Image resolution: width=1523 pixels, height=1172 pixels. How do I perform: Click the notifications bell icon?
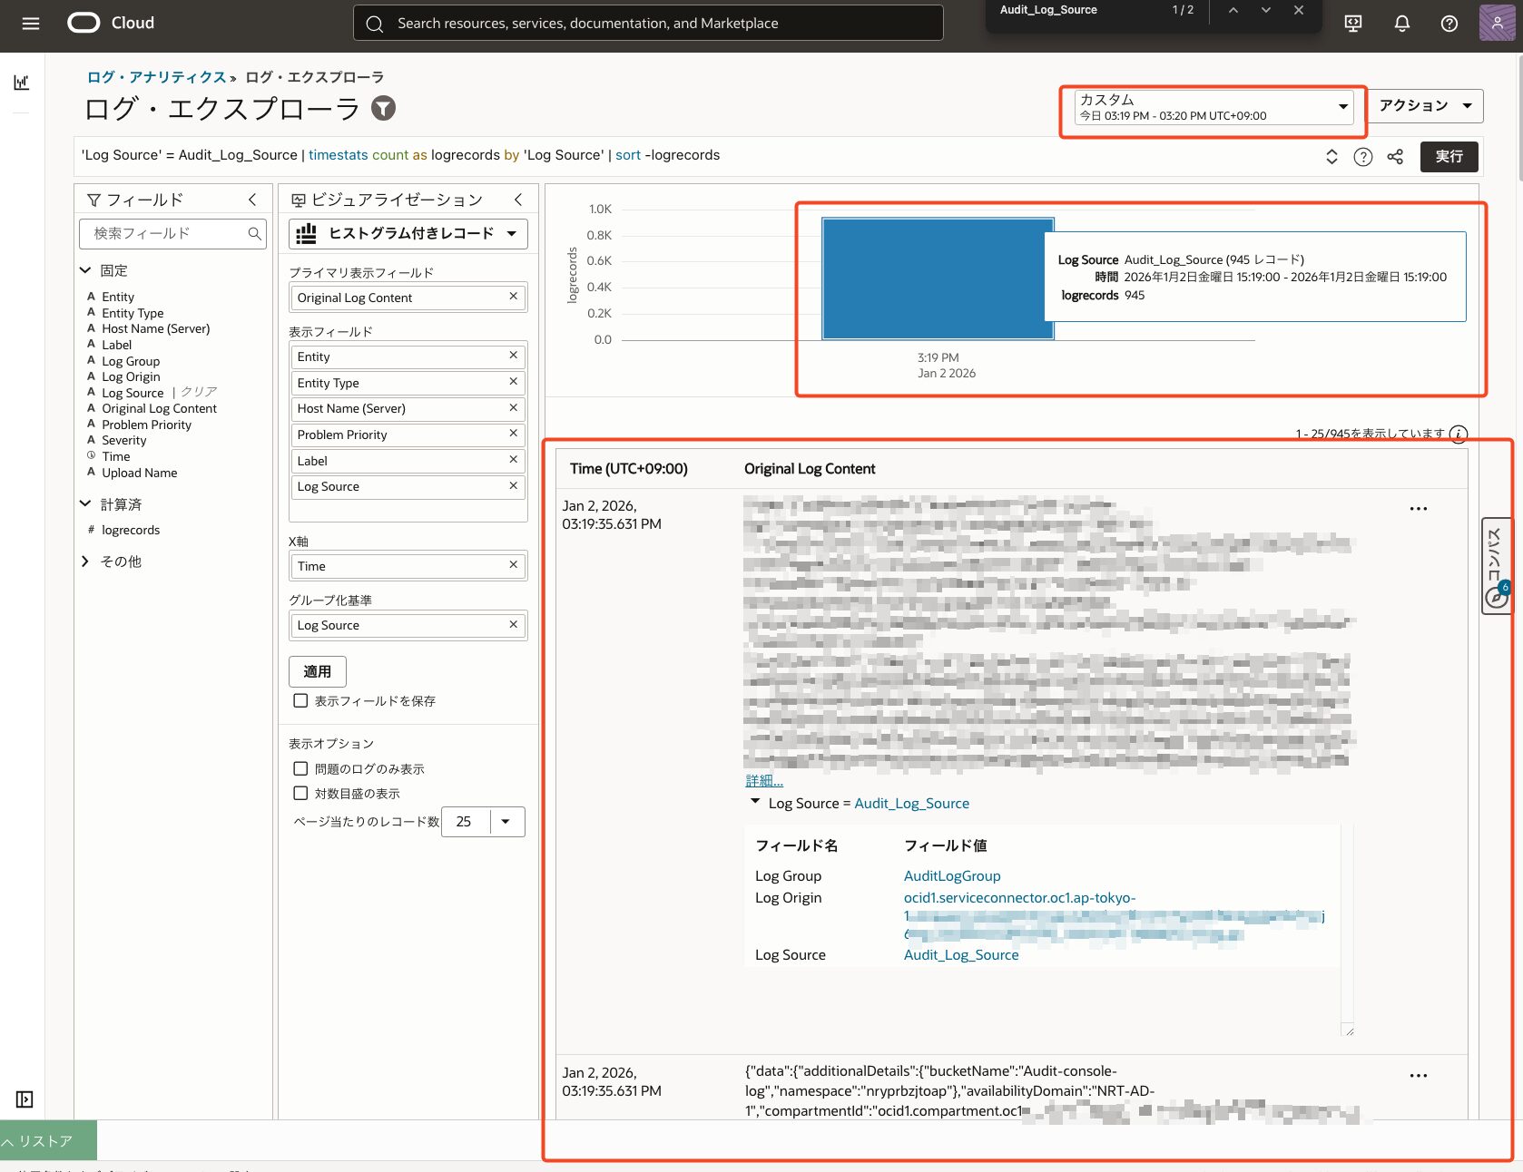(1401, 24)
